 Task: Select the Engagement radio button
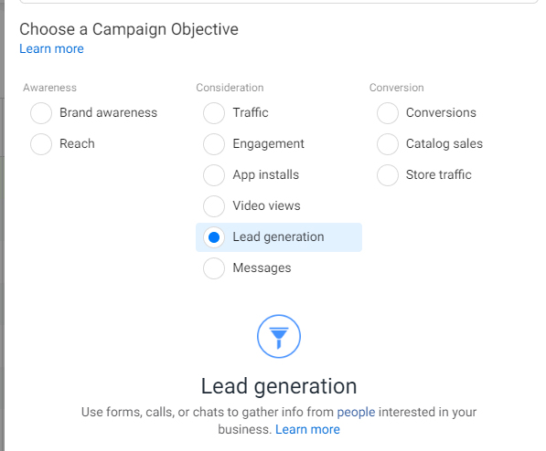pos(214,144)
